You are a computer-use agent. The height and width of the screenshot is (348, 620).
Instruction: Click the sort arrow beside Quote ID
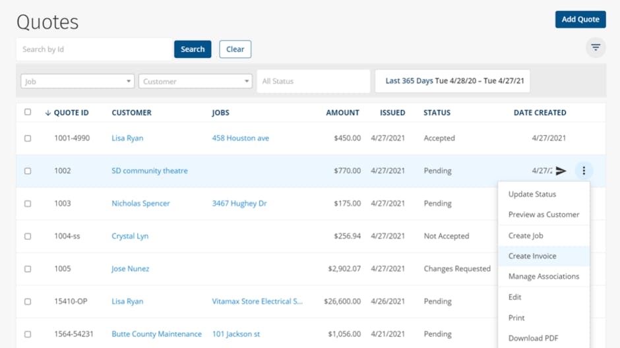coord(48,113)
